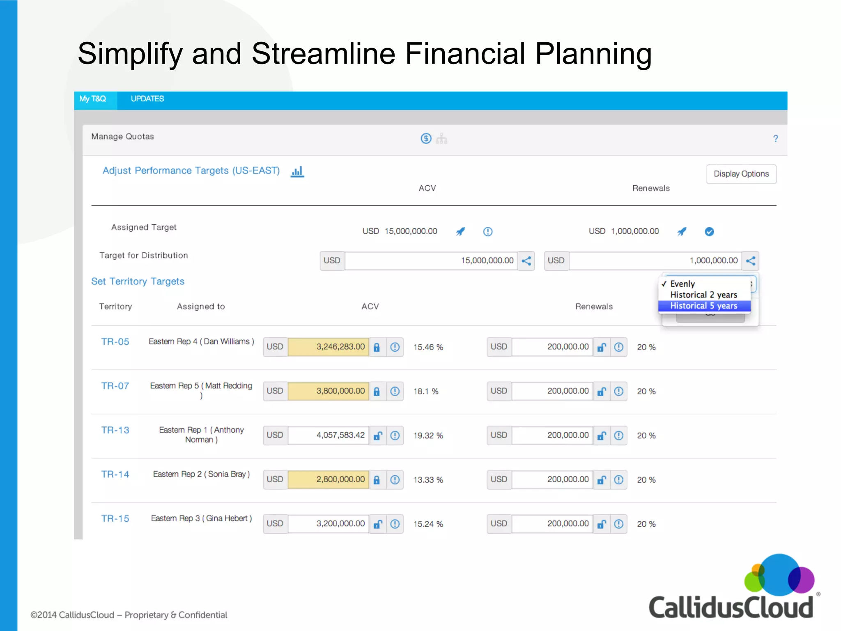The width and height of the screenshot is (841, 631).
Task: Click the Renewals info icon for TR-15
Action: [x=618, y=524]
